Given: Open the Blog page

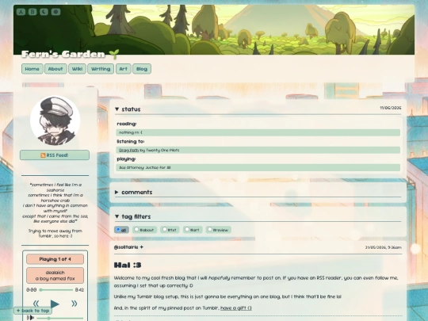Looking at the screenshot, I should click(142, 69).
